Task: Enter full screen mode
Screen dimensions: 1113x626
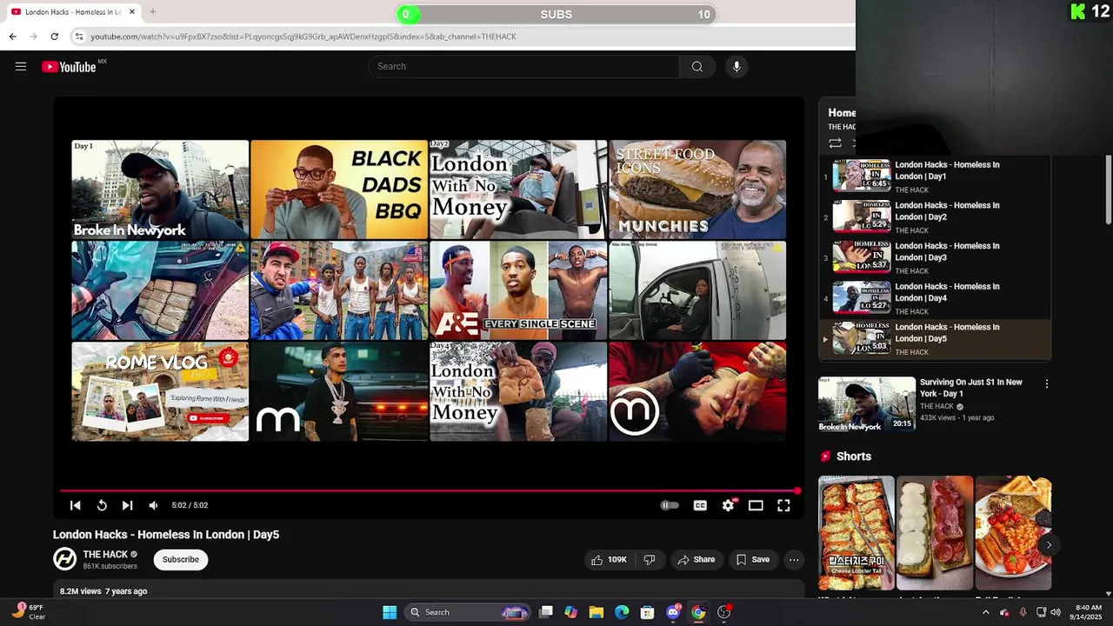Action: click(x=783, y=505)
